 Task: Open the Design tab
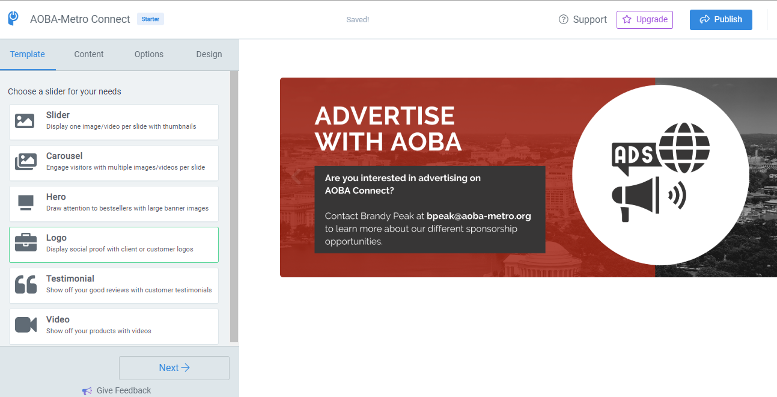(x=209, y=54)
